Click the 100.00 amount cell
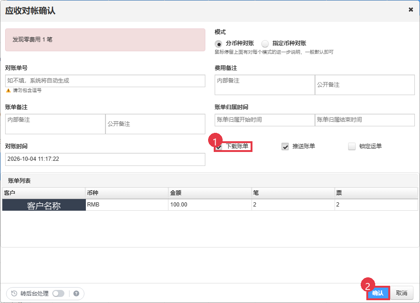The image size is (420, 303). coord(210,205)
